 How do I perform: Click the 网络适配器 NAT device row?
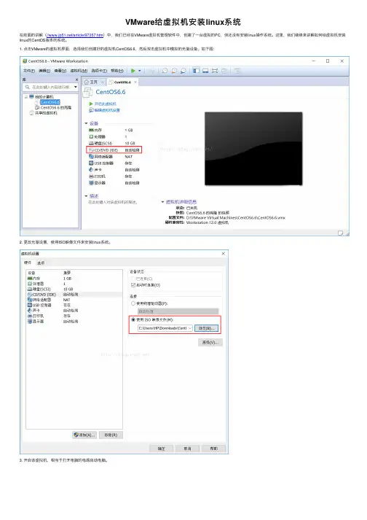[x=114, y=157]
